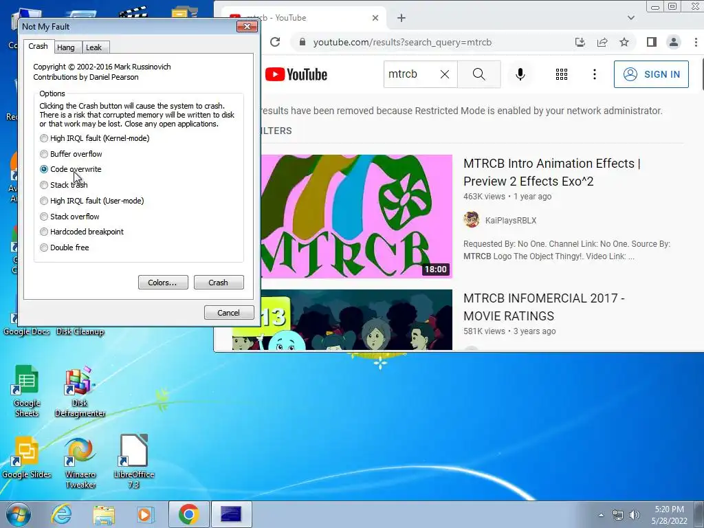The height and width of the screenshot is (528, 704).
Task: Click the volume speaker tray icon
Action: click(x=634, y=515)
